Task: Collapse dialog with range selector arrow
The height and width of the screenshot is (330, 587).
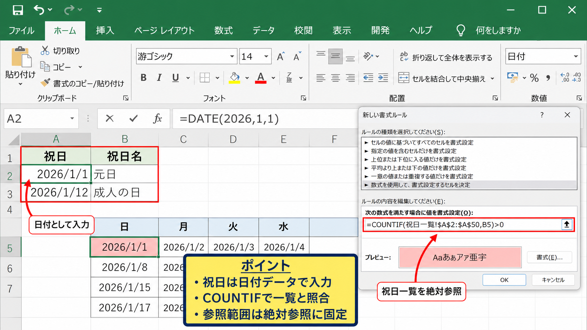Action: point(567,224)
